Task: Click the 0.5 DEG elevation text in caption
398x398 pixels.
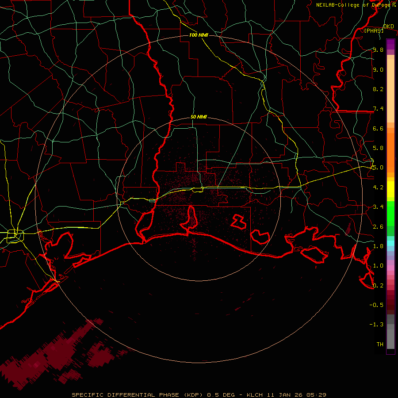Action: 221,395
